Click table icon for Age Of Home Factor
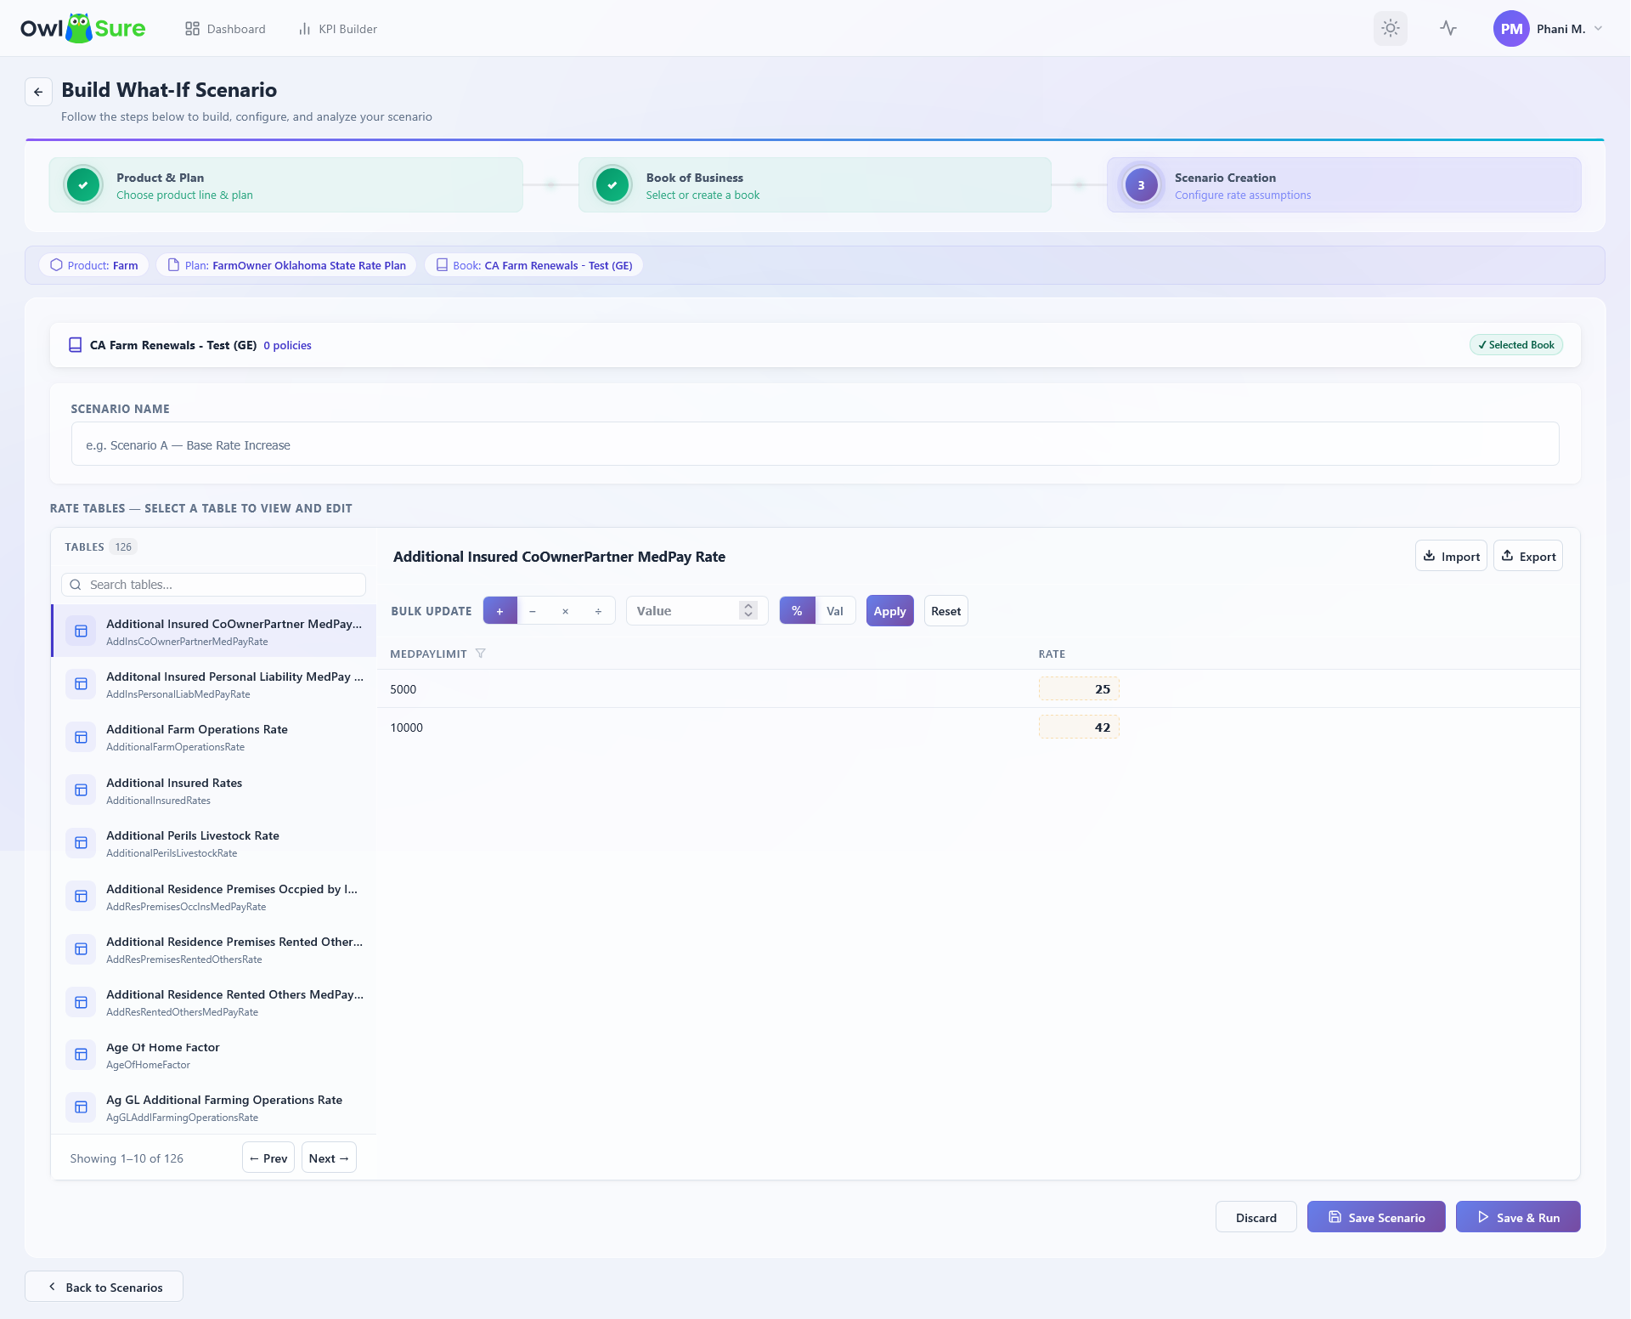This screenshot has height=1319, width=1631. tap(81, 1055)
